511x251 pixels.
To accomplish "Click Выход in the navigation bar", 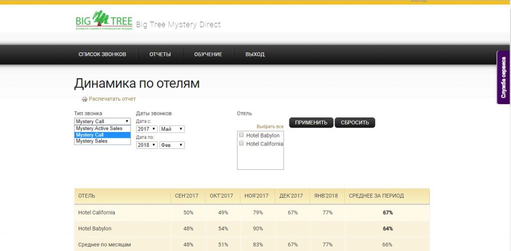I will pos(255,54).
